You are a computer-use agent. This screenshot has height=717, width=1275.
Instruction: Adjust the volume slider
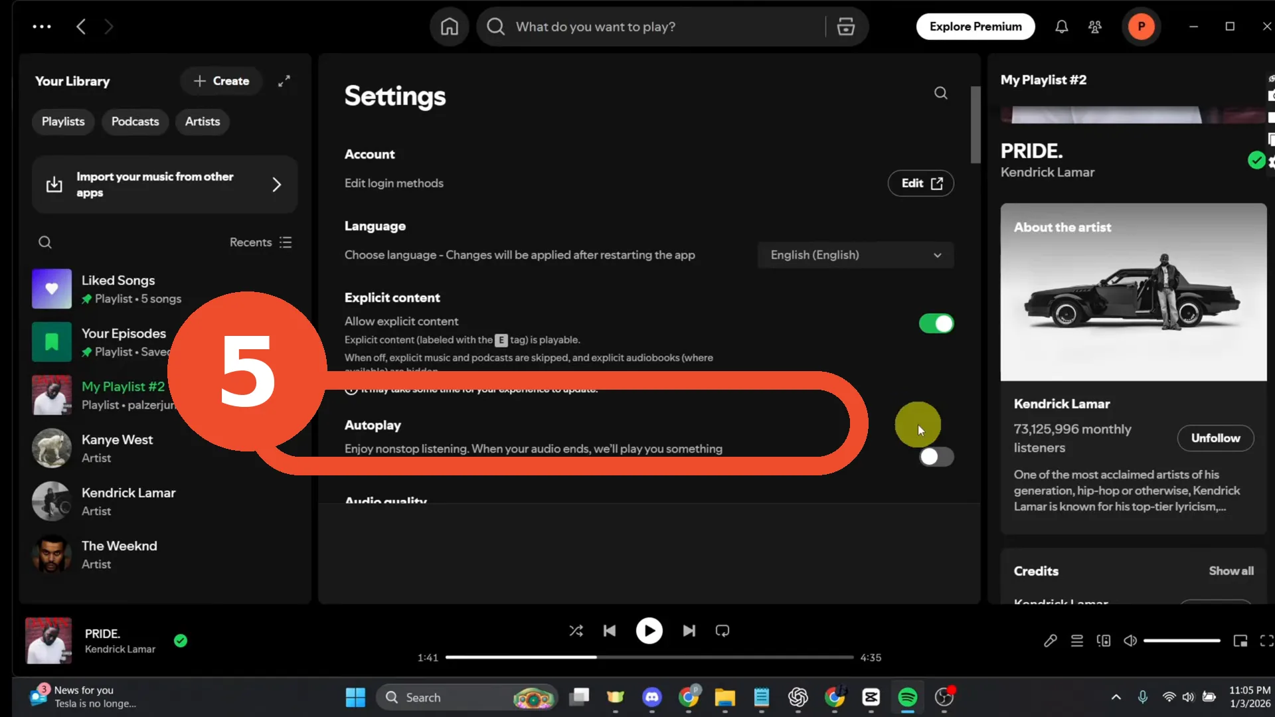pyautogui.click(x=1182, y=641)
